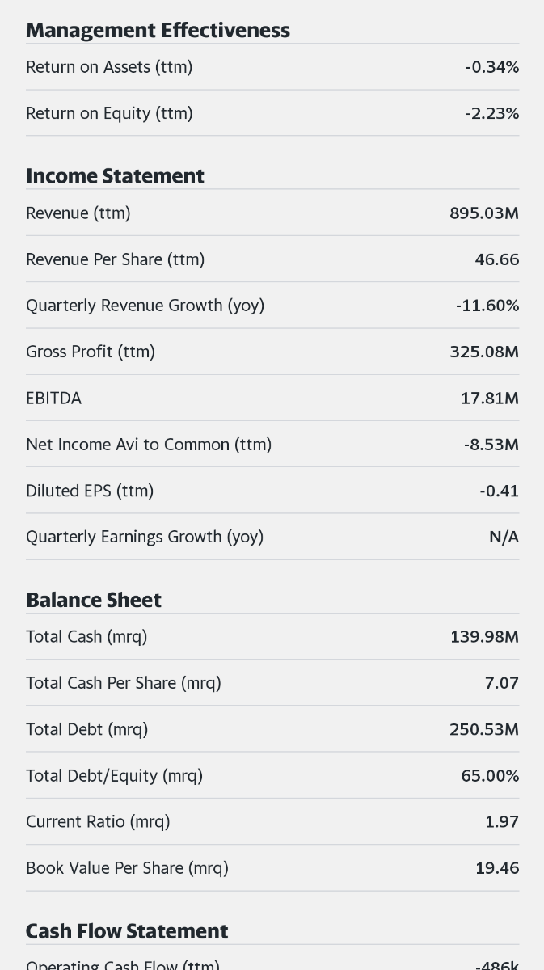544x970 pixels.
Task: Select the Total Debt/Equity (mrq) label
Action: click(x=114, y=776)
